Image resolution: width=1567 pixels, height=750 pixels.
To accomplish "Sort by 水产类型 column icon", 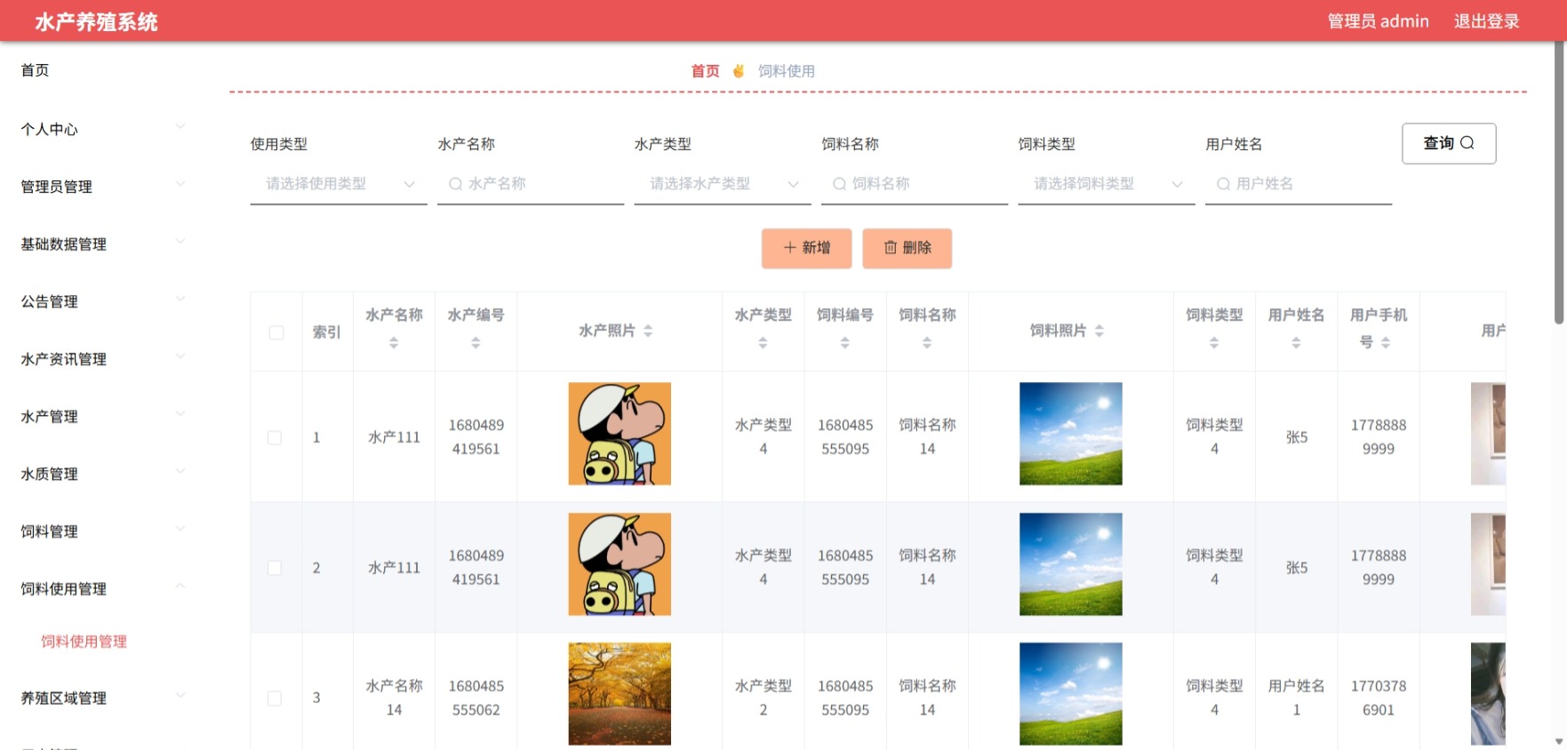I will [763, 343].
